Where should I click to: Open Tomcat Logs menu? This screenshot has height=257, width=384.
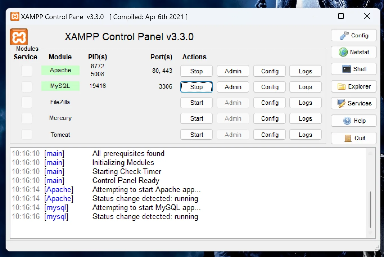pos(305,135)
